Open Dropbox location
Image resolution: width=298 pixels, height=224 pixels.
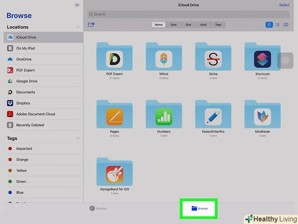point(43,103)
